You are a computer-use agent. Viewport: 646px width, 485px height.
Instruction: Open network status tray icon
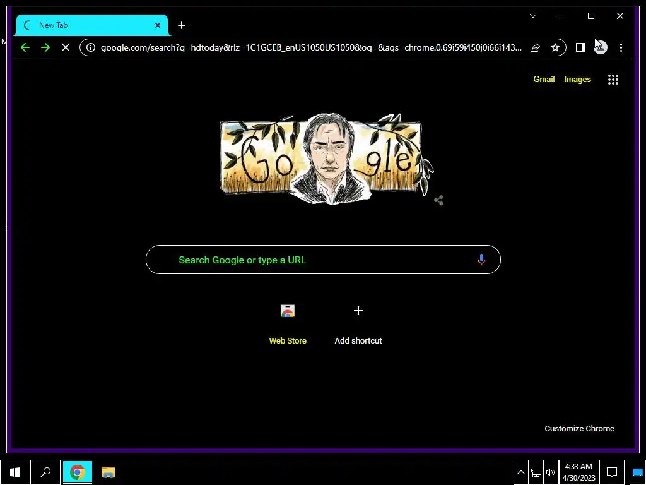(x=536, y=472)
